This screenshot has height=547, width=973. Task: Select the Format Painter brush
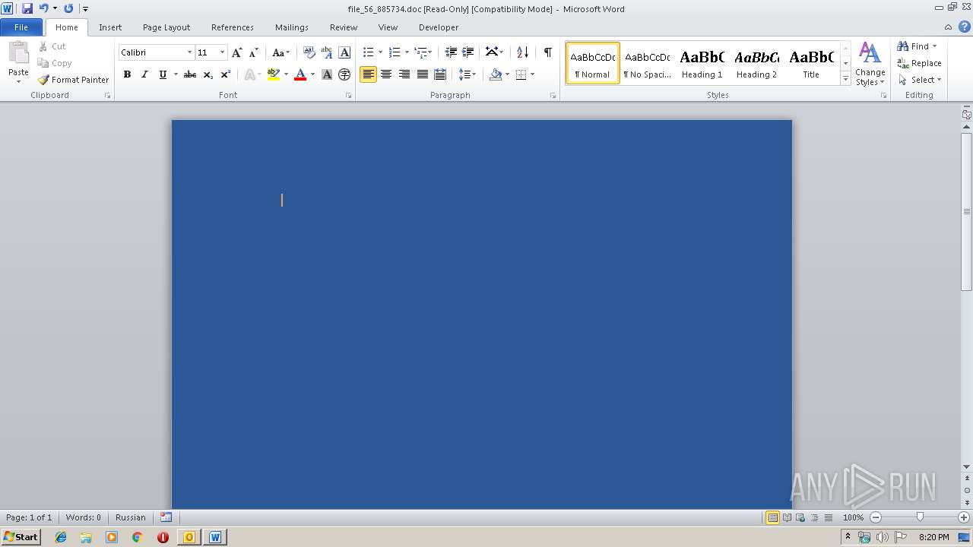[x=43, y=80]
